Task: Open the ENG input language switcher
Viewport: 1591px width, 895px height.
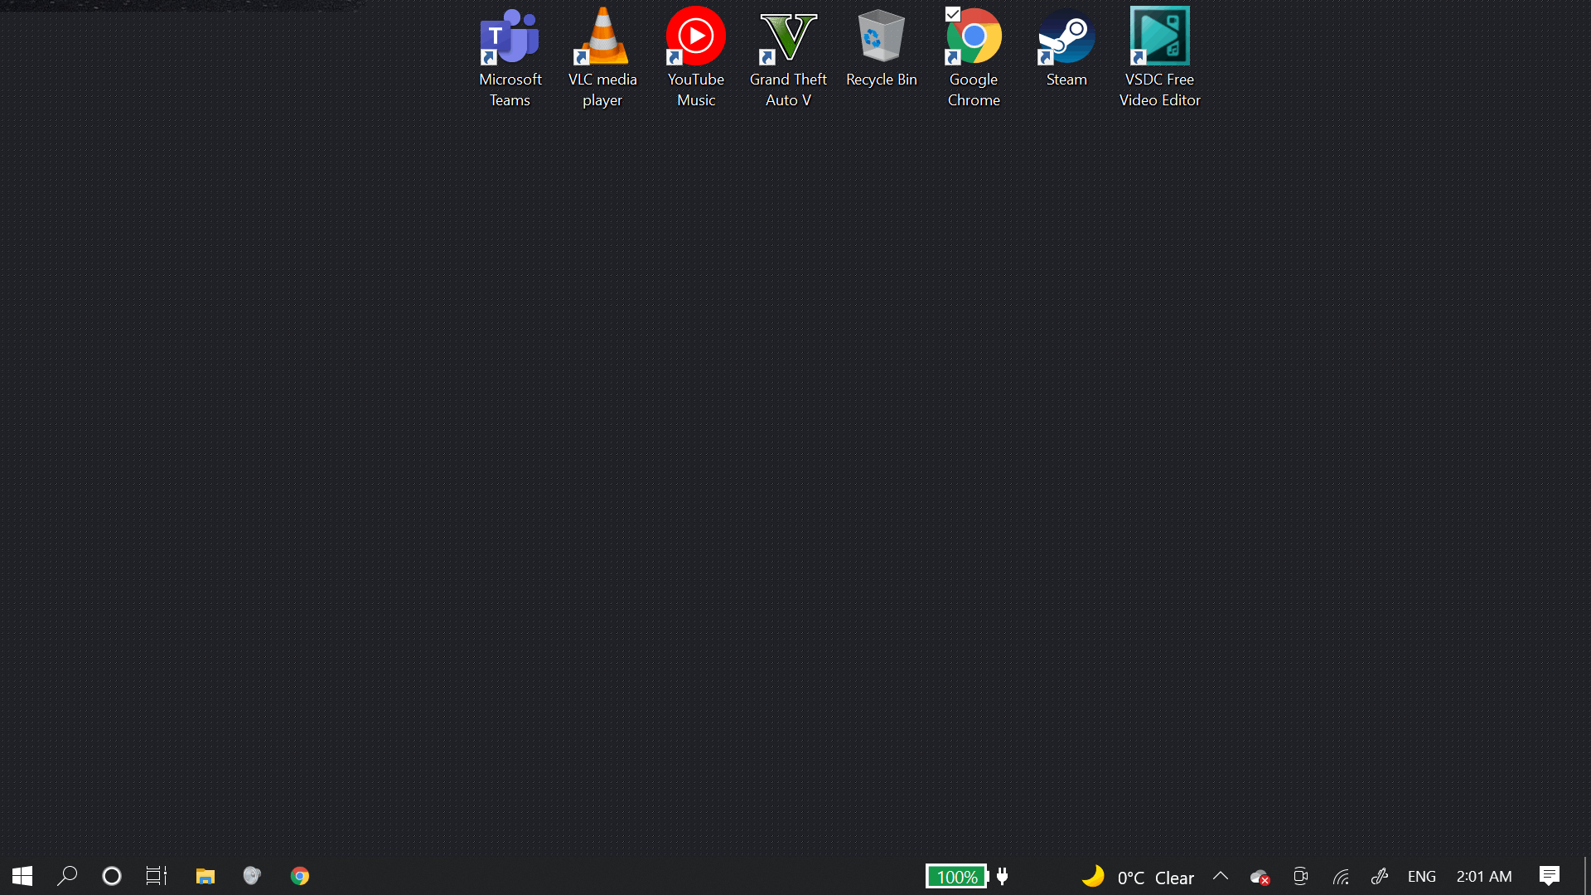Action: point(1421,876)
